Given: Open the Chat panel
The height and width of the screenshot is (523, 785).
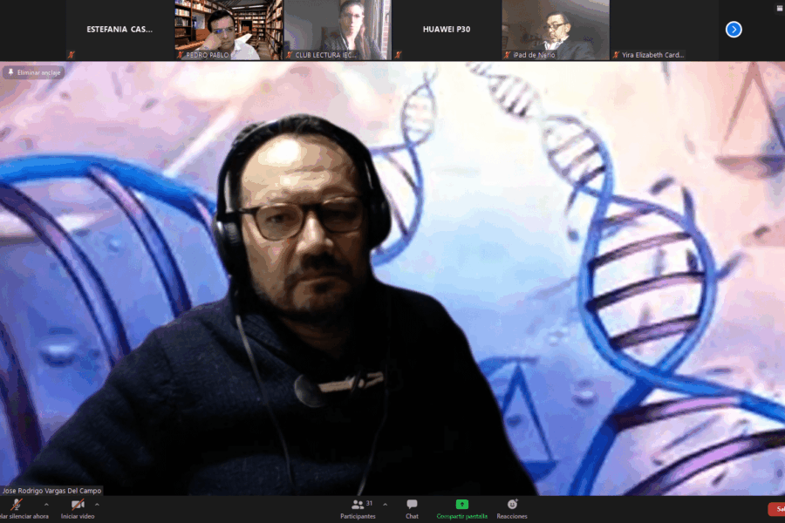Looking at the screenshot, I should pyautogui.click(x=412, y=507).
